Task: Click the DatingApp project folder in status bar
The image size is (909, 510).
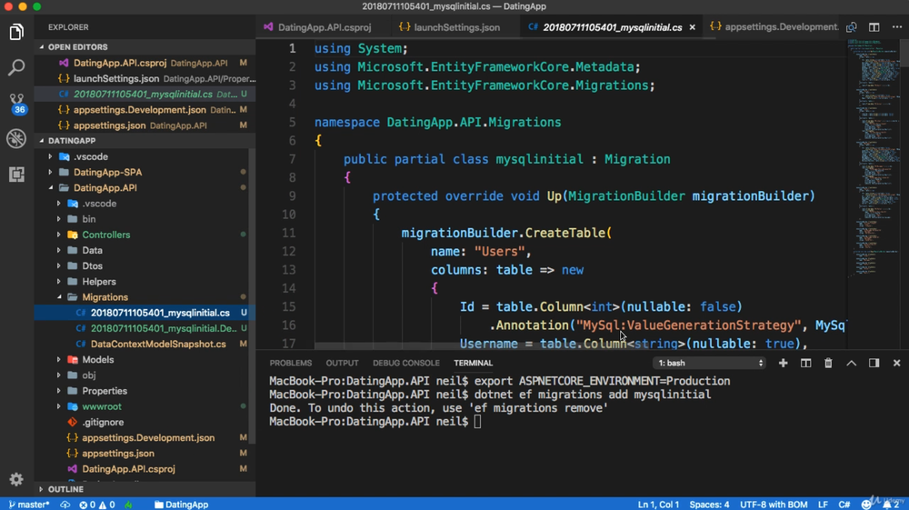Action: pos(181,505)
